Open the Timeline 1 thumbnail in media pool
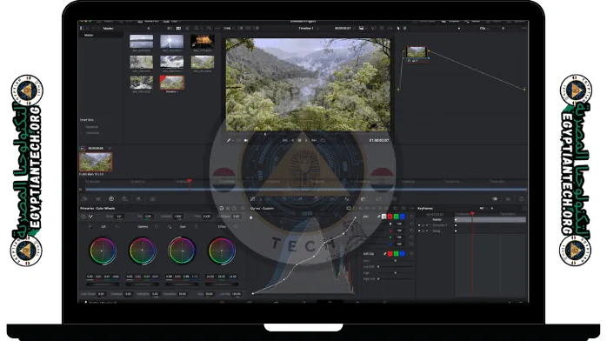The height and width of the screenshot is (341, 607). 172,82
